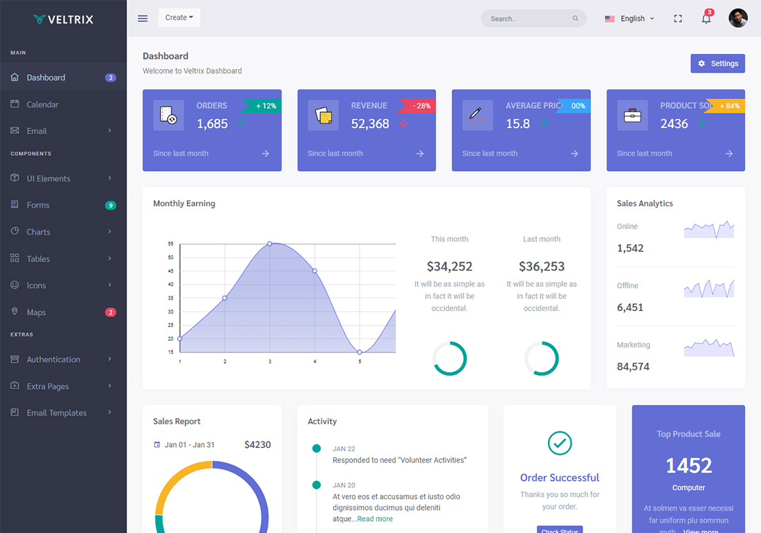Open Charts menu label in sidebar
This screenshot has height=533, width=761.
(38, 232)
